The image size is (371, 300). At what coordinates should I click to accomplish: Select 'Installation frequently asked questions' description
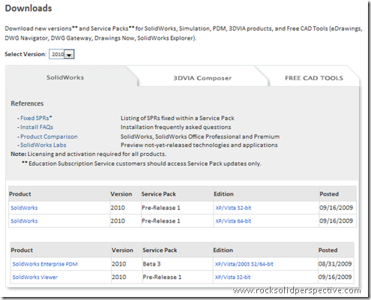(x=176, y=127)
